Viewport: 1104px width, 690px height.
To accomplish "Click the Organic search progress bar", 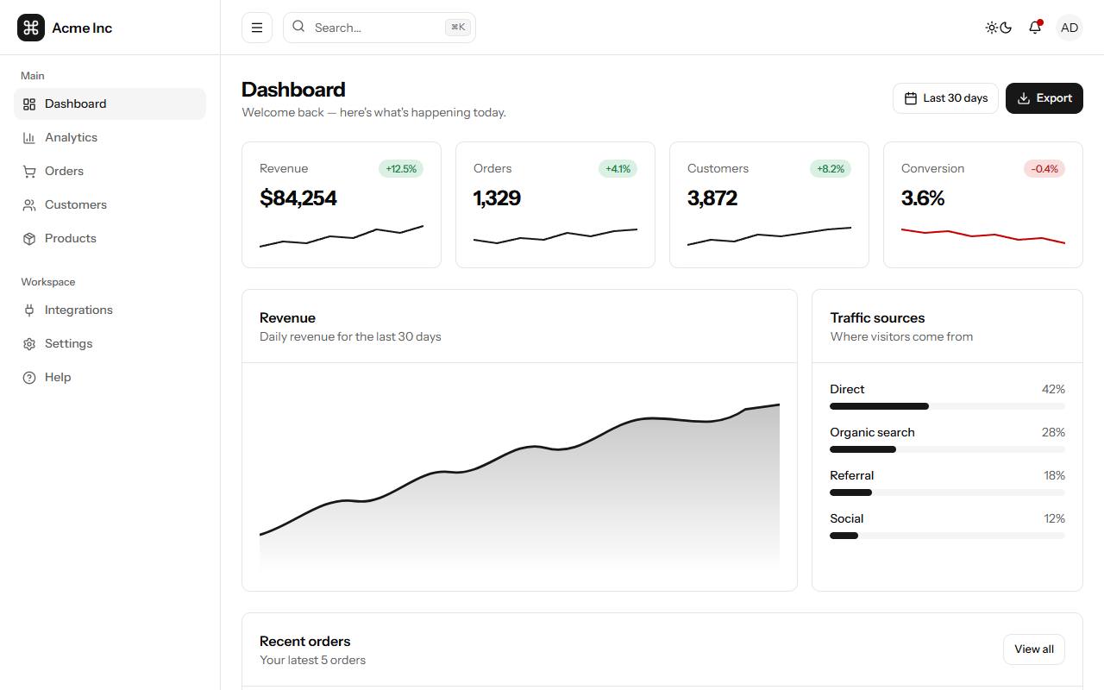I will click(947, 449).
